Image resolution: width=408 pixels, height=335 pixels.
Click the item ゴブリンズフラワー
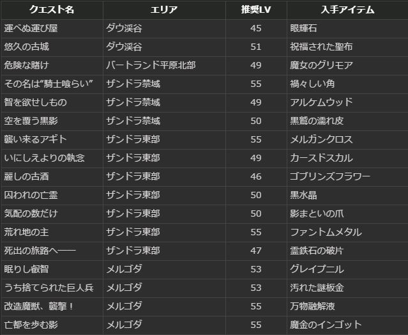tap(330, 176)
